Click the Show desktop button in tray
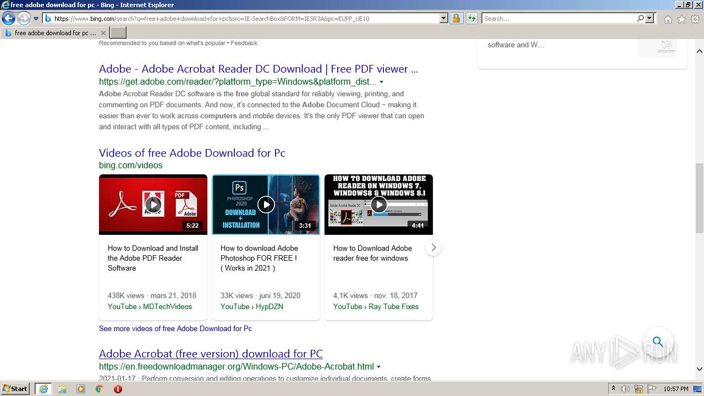The width and height of the screenshot is (704, 396). [x=698, y=389]
